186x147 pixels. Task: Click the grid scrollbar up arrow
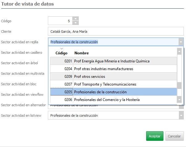click(179, 51)
